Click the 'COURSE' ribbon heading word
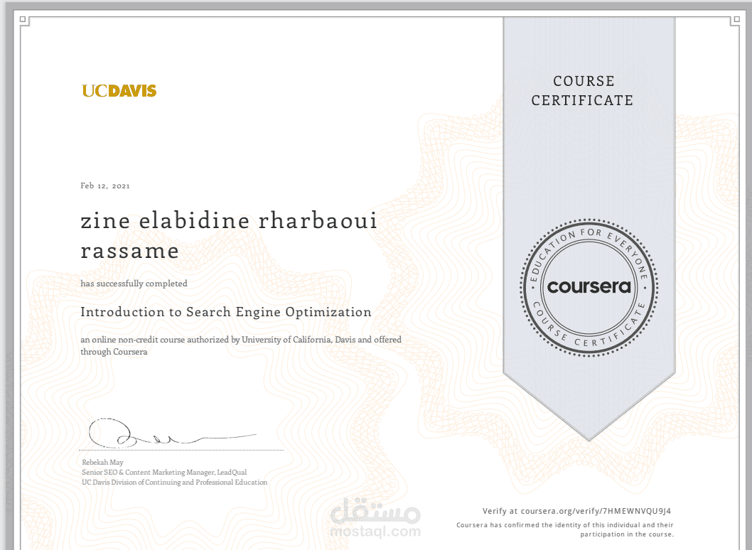This screenshot has height=550, width=752. point(583,81)
